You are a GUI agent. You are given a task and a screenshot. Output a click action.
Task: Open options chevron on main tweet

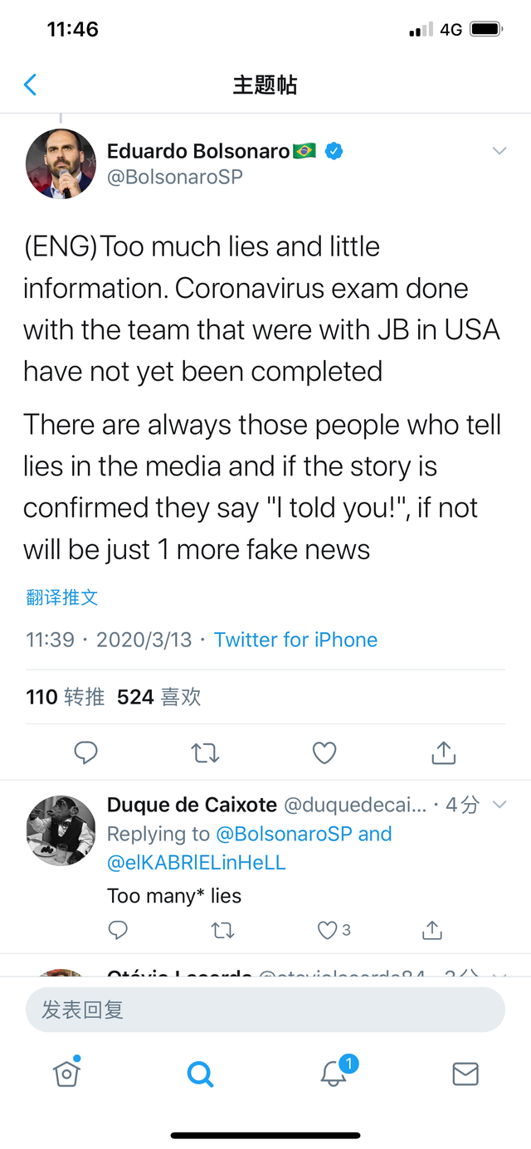coord(499,151)
